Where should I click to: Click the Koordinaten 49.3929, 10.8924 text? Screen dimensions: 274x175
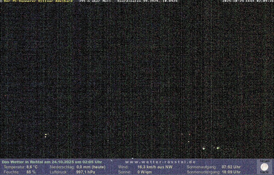(x=147, y=1)
